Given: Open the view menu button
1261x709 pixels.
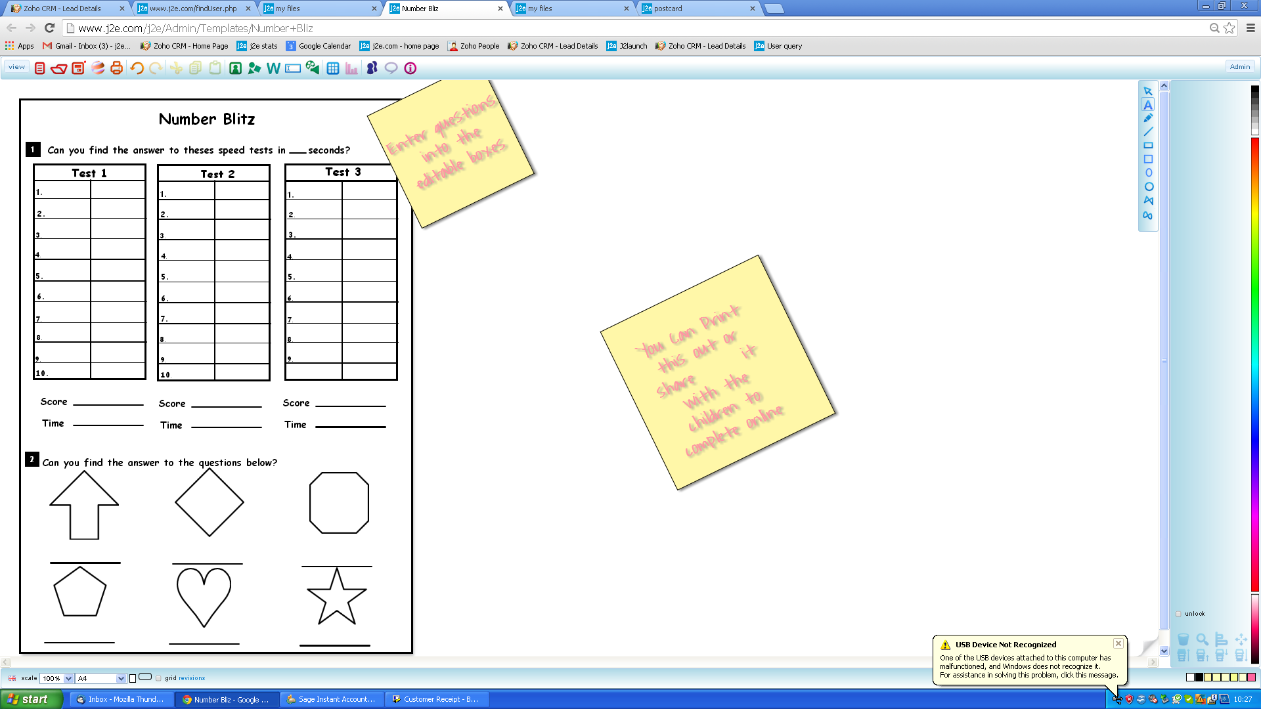Looking at the screenshot, I should pos(17,67).
